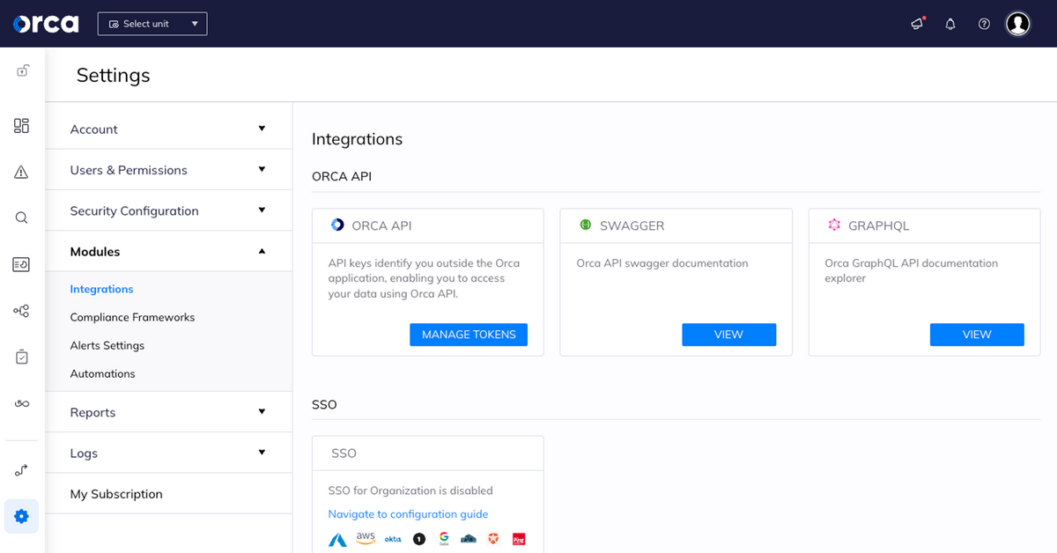Screen dimensions: 1057x553
Task: Open the help question mark icon
Action: 985,24
